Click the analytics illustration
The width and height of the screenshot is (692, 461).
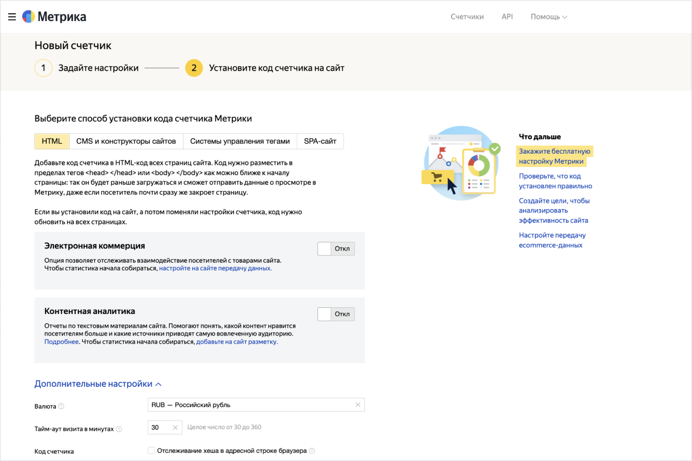461,163
